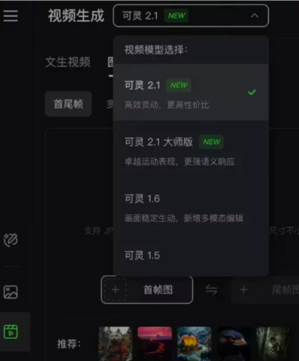
Task: Open the video generation sidebar icon
Action: pyautogui.click(x=11, y=332)
